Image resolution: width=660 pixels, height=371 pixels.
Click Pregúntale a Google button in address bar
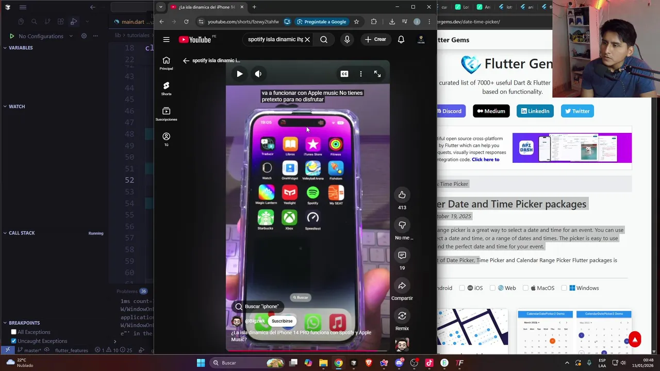point(321,22)
